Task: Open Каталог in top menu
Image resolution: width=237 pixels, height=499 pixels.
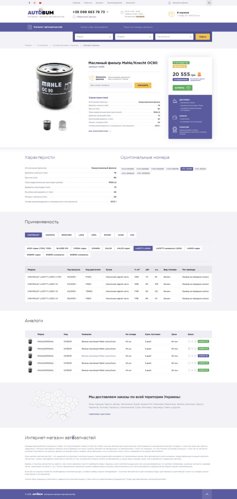Action: (x=99, y=3)
